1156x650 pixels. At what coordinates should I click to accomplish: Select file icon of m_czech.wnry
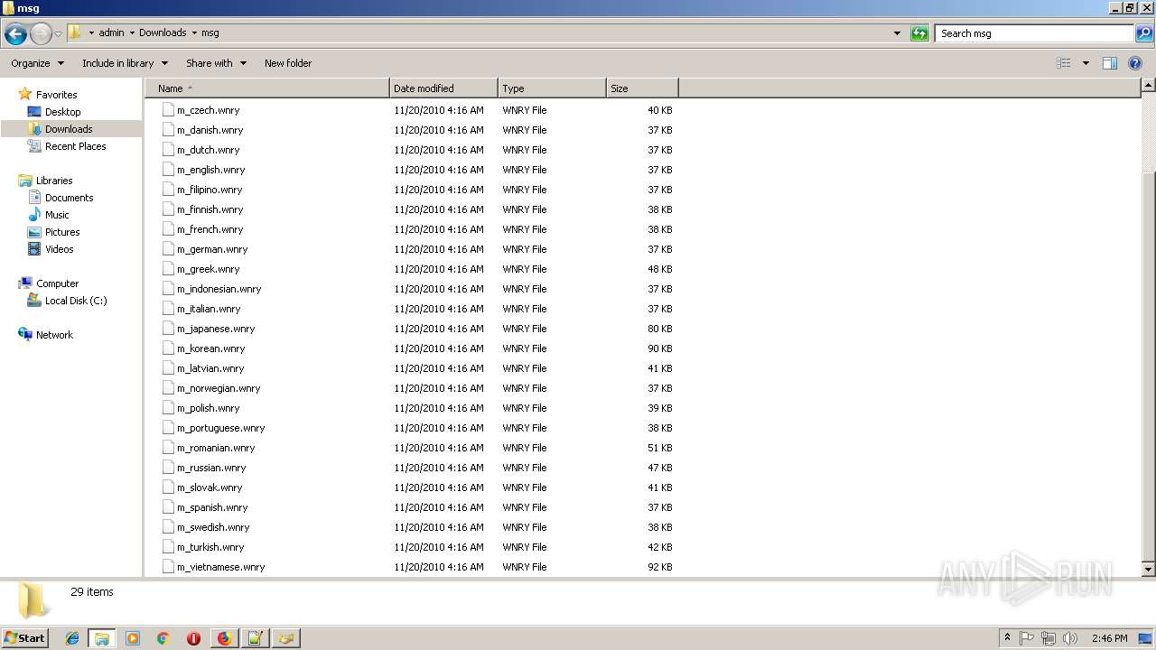(x=167, y=110)
